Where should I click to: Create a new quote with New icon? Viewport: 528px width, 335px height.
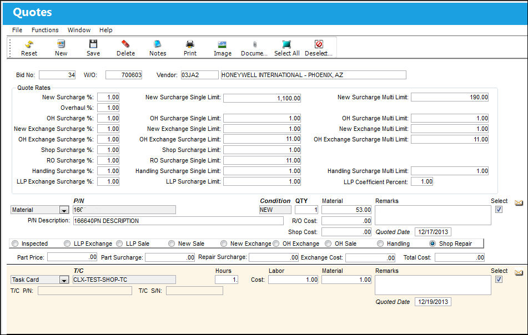click(x=61, y=44)
